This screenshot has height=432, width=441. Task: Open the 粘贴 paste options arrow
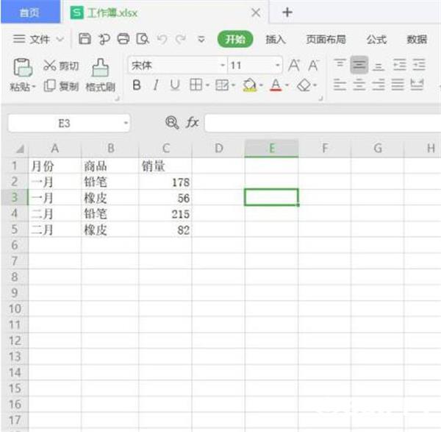tap(34, 86)
